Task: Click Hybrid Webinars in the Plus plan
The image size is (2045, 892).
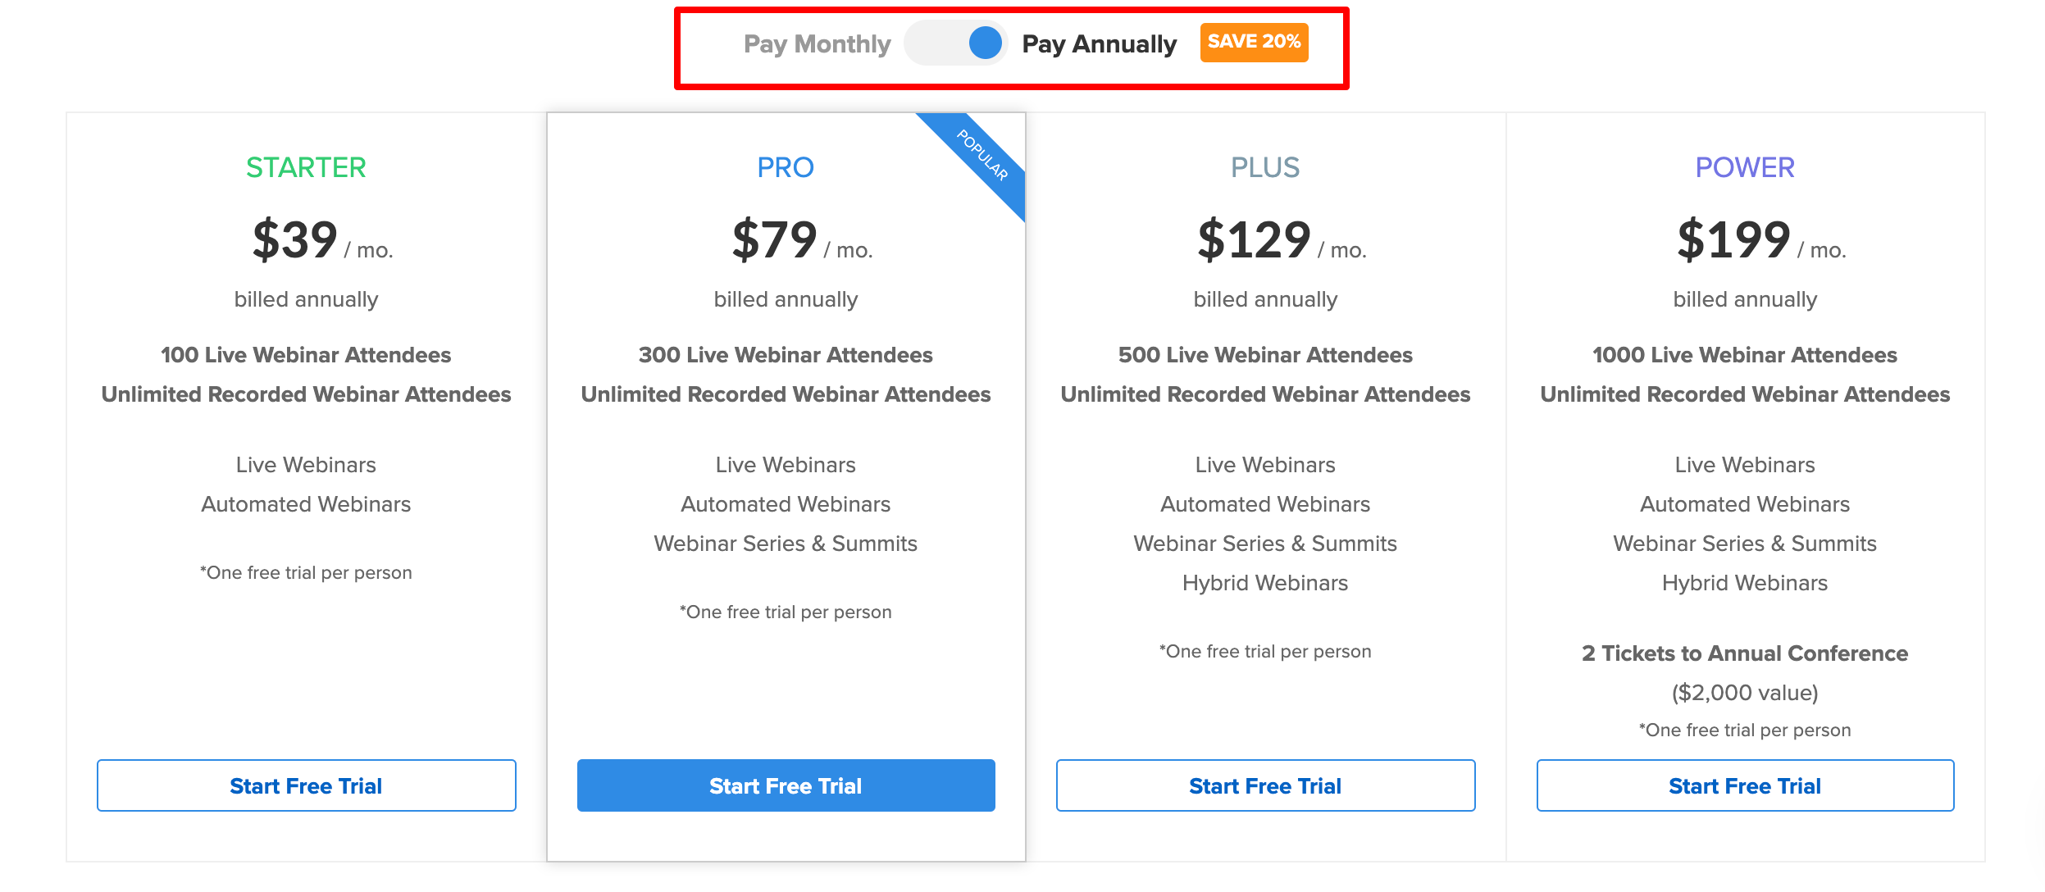Action: [1265, 583]
